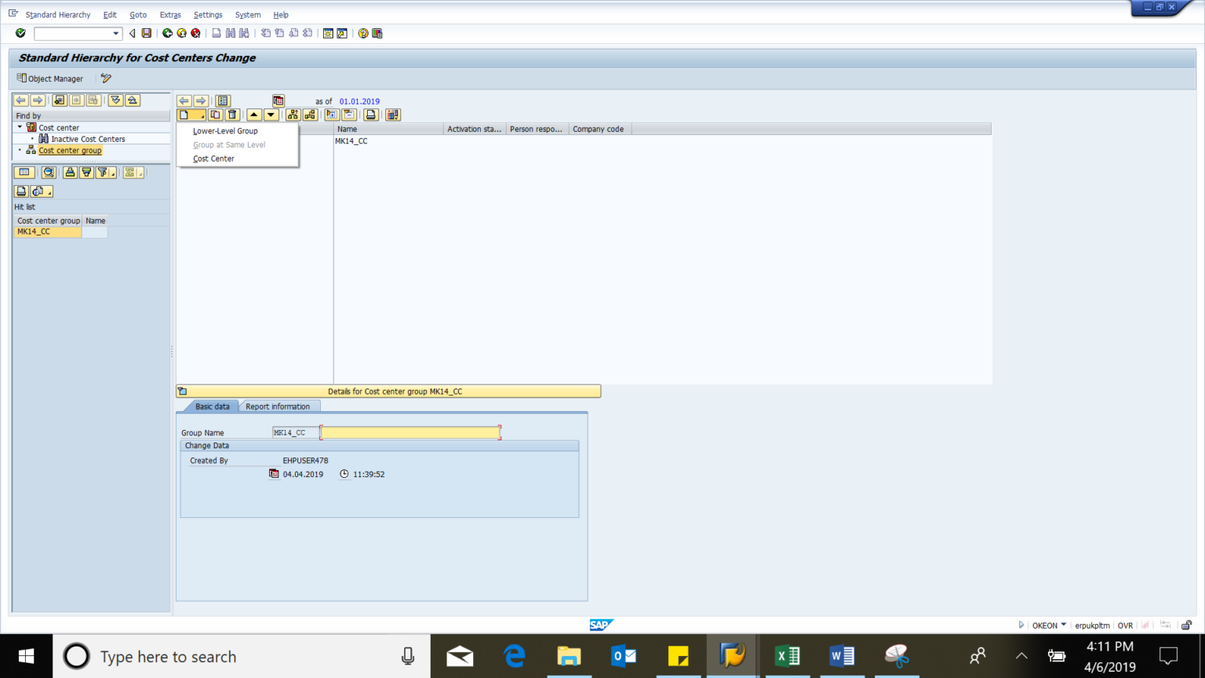Switch to the Report information tab

(x=279, y=406)
